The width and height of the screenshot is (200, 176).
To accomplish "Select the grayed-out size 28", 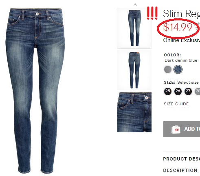I will pos(198,91).
